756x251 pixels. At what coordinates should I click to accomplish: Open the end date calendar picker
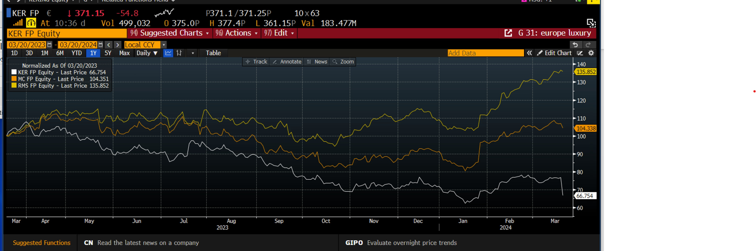101,45
